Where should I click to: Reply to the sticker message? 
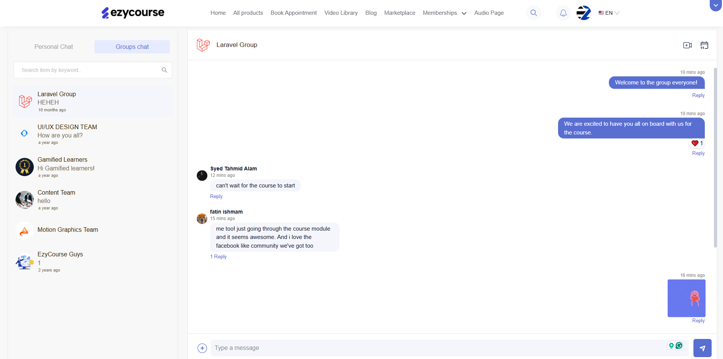tap(698, 321)
